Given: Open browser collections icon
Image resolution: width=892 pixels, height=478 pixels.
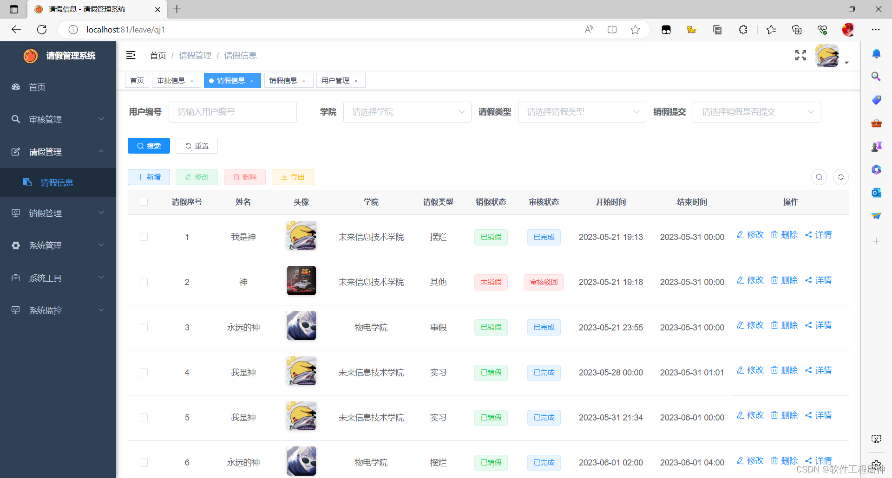Looking at the screenshot, I should tap(797, 30).
